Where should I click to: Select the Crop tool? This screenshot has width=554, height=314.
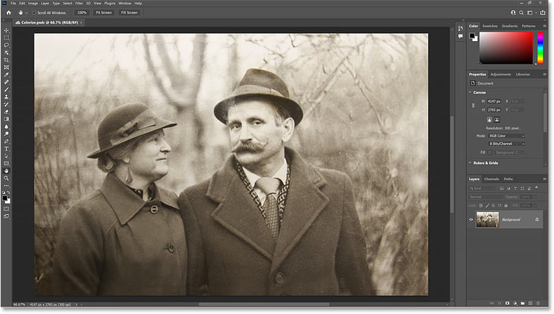point(6,60)
